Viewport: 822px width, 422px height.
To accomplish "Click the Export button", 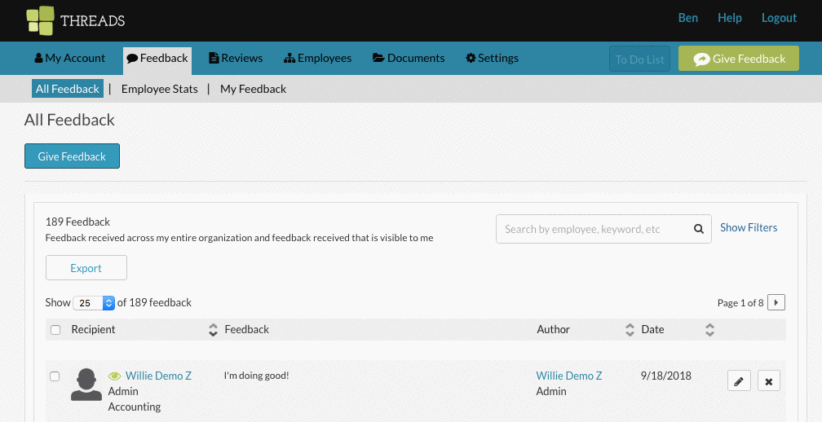I will 86,268.
